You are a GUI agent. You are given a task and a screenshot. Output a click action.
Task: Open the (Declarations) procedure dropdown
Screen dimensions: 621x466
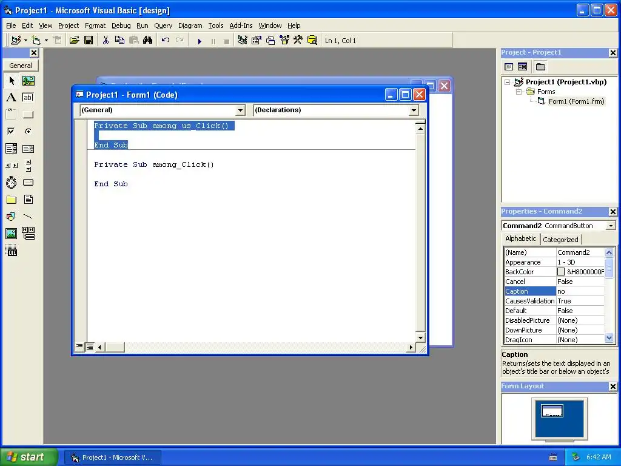pyautogui.click(x=414, y=110)
